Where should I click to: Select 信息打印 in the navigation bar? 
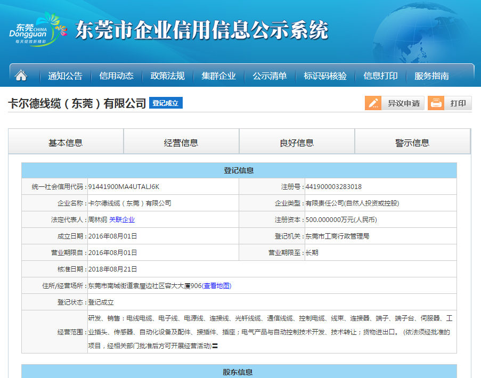pyautogui.click(x=380, y=76)
